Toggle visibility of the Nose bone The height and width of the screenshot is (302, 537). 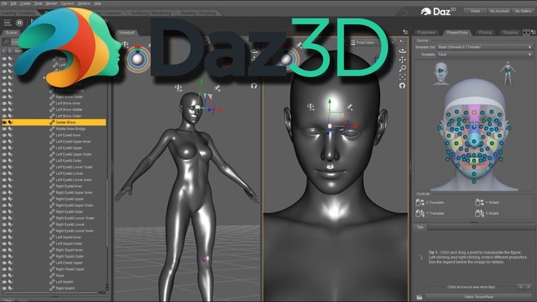click(5, 276)
